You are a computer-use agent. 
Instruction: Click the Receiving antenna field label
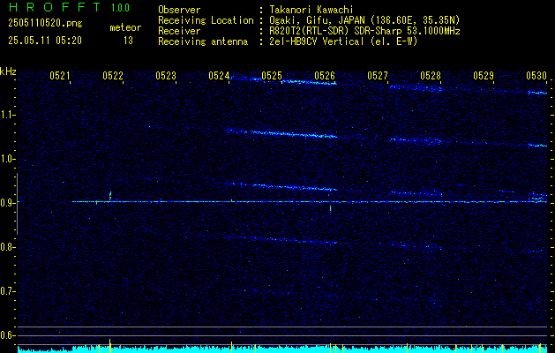tap(203, 41)
